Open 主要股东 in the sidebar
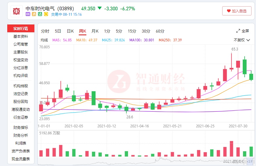Viewport: 256px width, 166px height. coord(21,52)
